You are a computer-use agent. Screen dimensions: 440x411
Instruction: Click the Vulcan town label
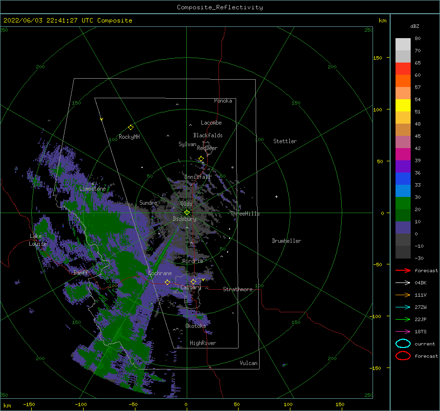coord(248,363)
